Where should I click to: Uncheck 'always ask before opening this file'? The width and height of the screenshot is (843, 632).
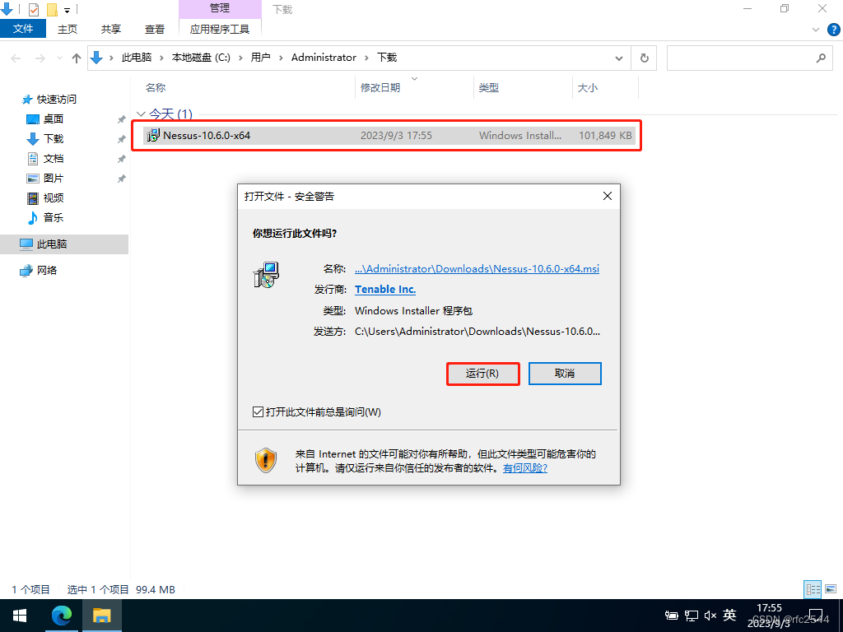click(258, 412)
